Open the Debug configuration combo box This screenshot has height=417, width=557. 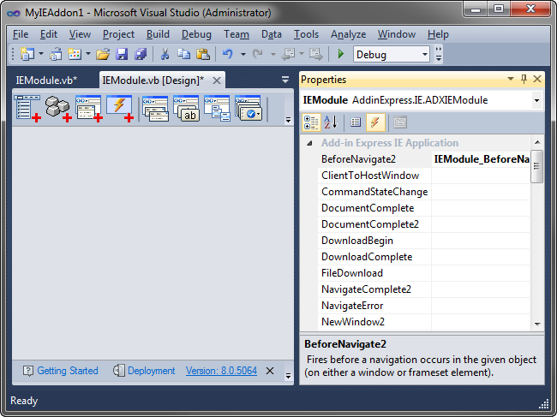[x=391, y=54]
